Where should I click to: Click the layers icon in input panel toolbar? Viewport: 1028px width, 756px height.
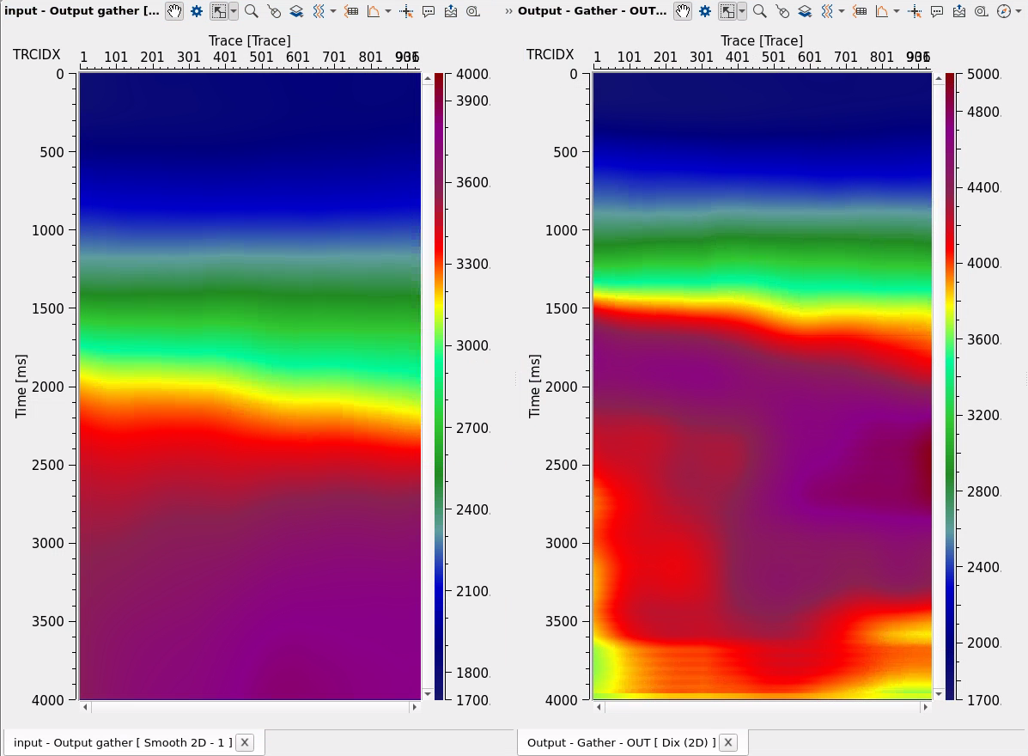[295, 11]
